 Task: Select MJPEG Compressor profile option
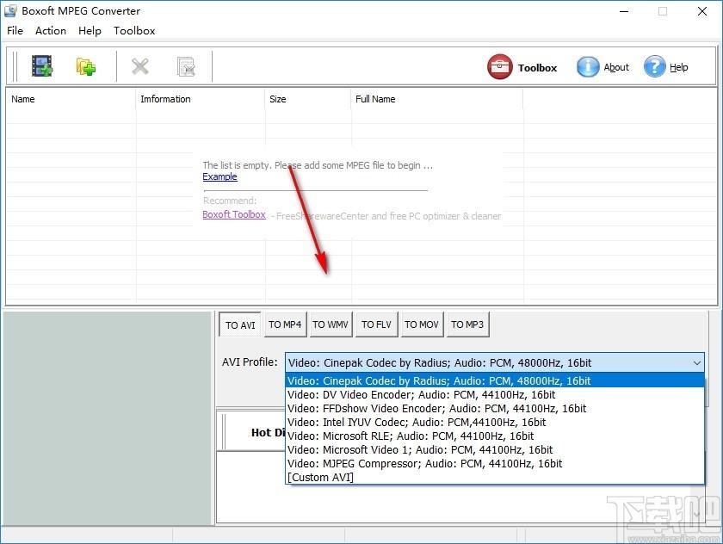point(495,464)
